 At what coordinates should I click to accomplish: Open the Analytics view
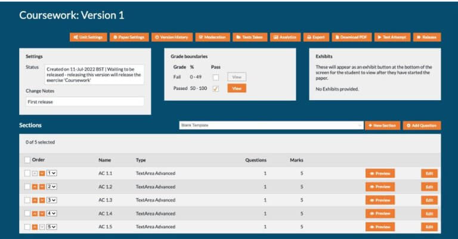pos(286,37)
